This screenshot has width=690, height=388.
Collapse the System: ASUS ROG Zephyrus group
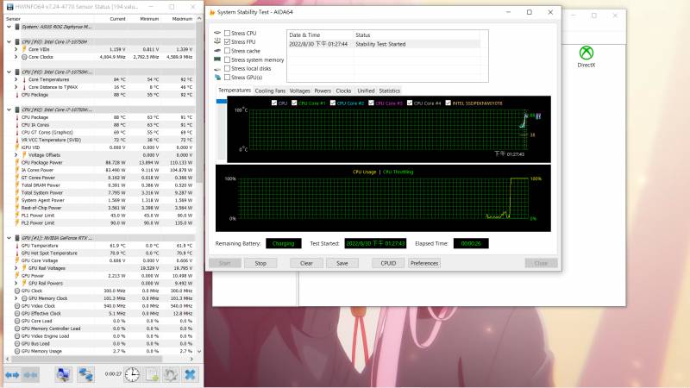tap(9, 27)
